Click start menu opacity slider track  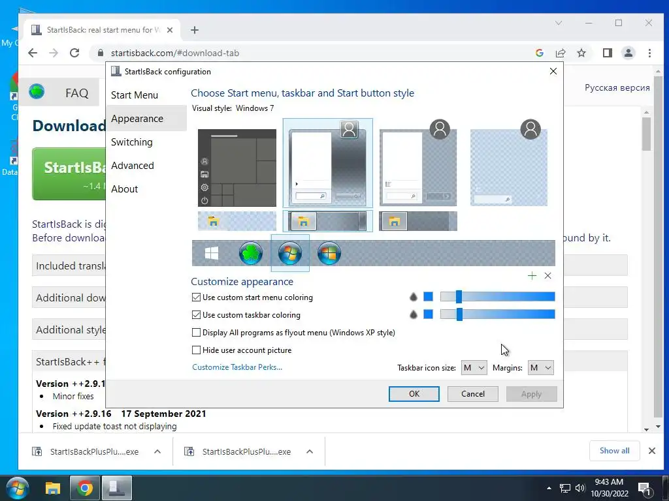(x=497, y=297)
